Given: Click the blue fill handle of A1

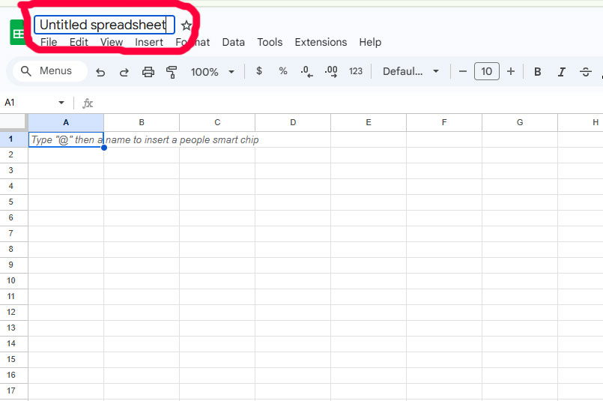Looking at the screenshot, I should point(104,148).
